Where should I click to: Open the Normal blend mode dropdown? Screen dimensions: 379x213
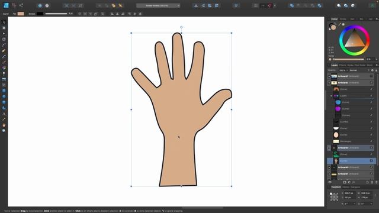359,70
